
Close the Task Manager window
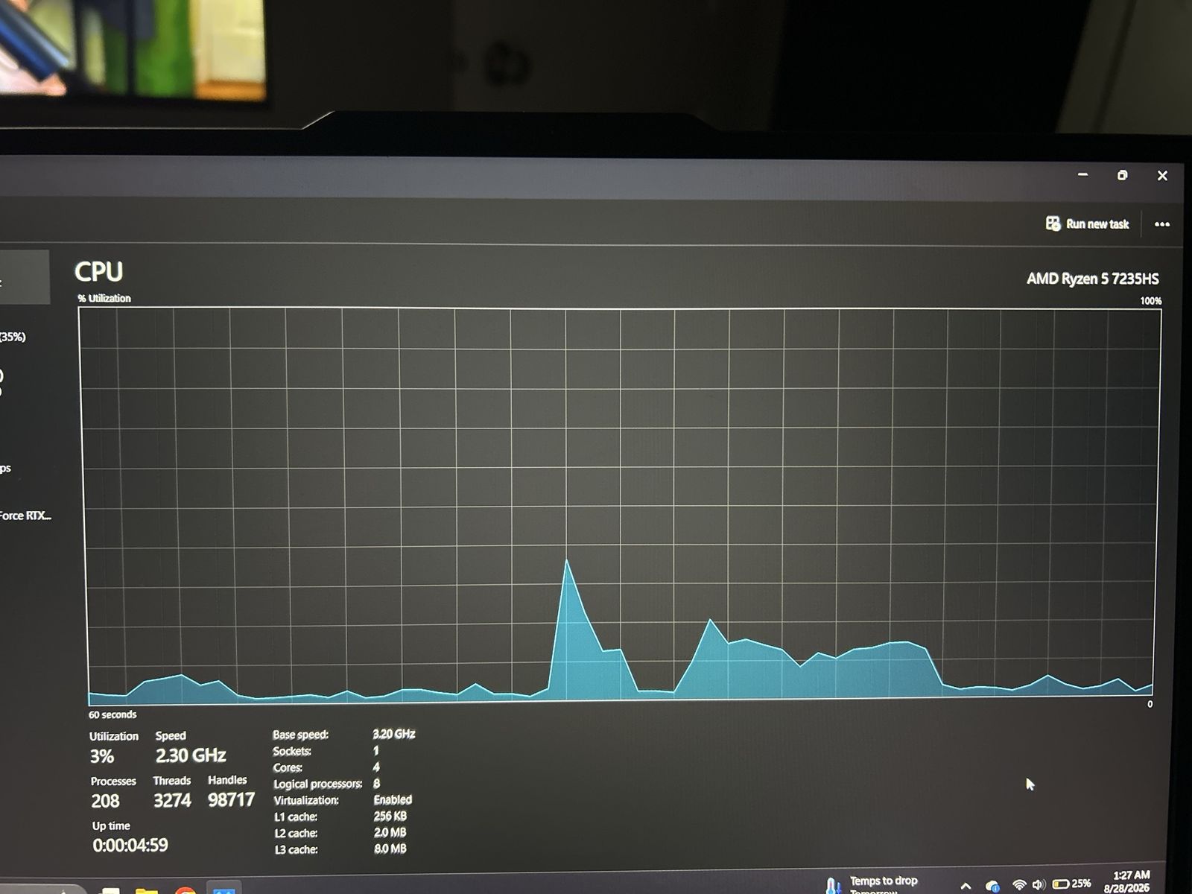click(1162, 176)
